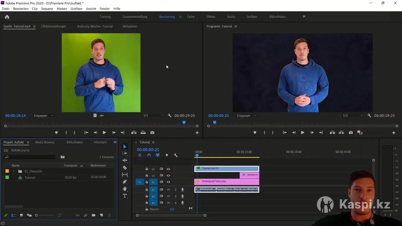Select the Track Select Forward tool

(125, 154)
